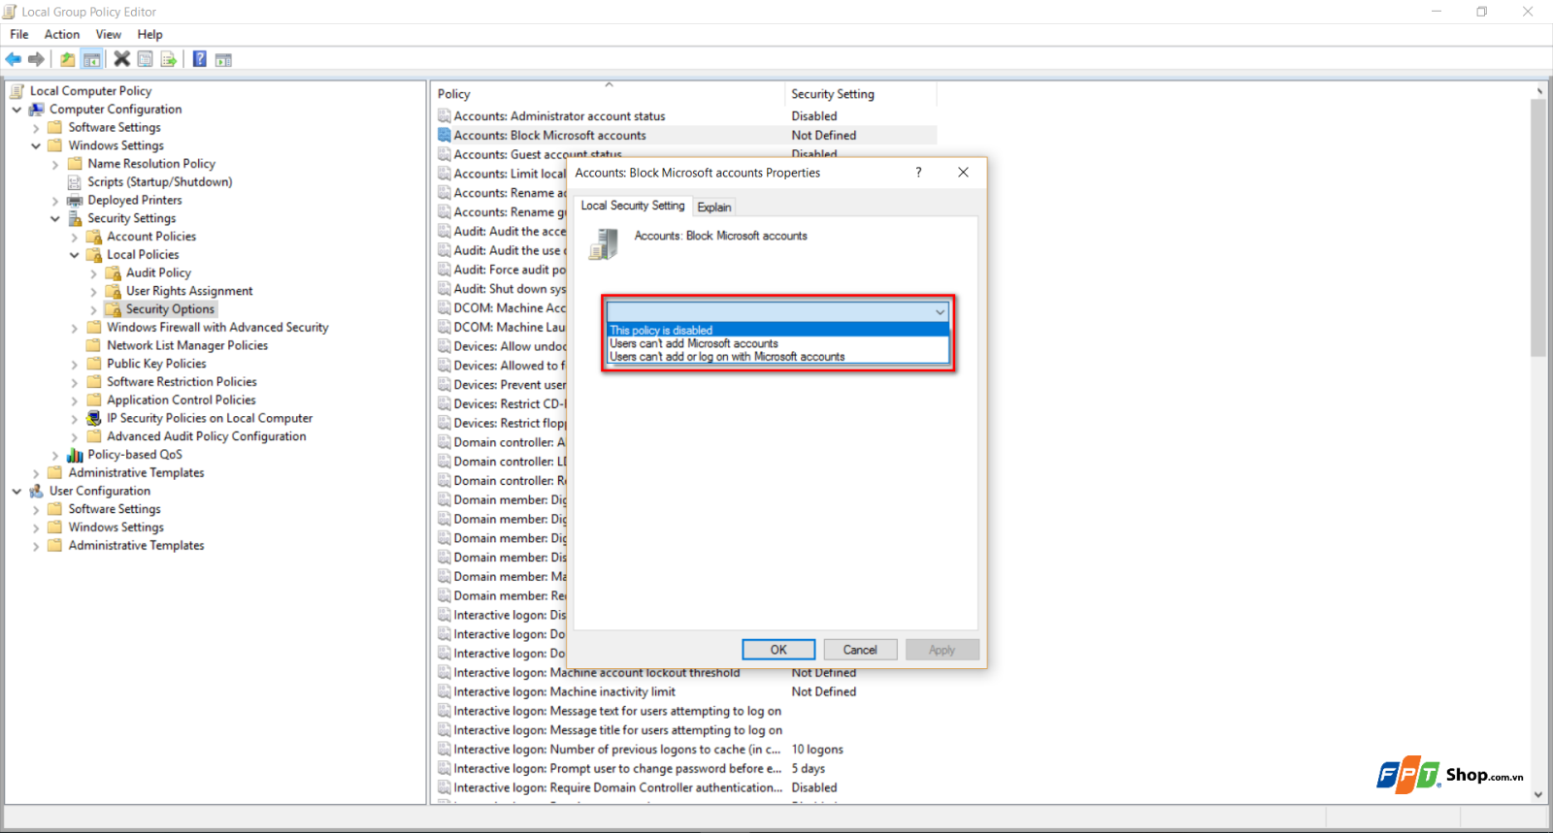Click the User Configuration node icon
This screenshot has height=833, width=1553.
click(37, 491)
